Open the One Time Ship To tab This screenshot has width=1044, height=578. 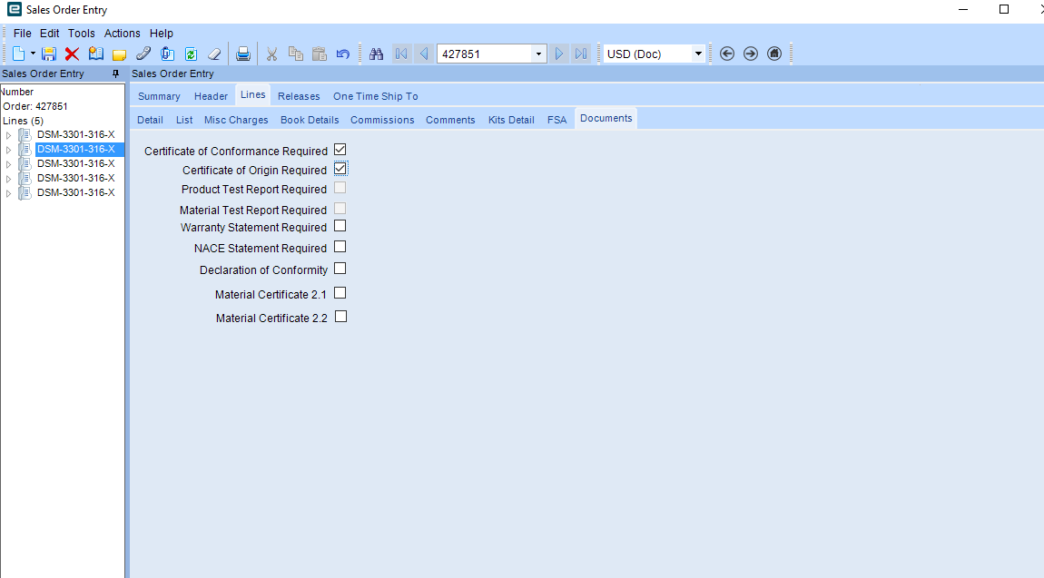(376, 96)
